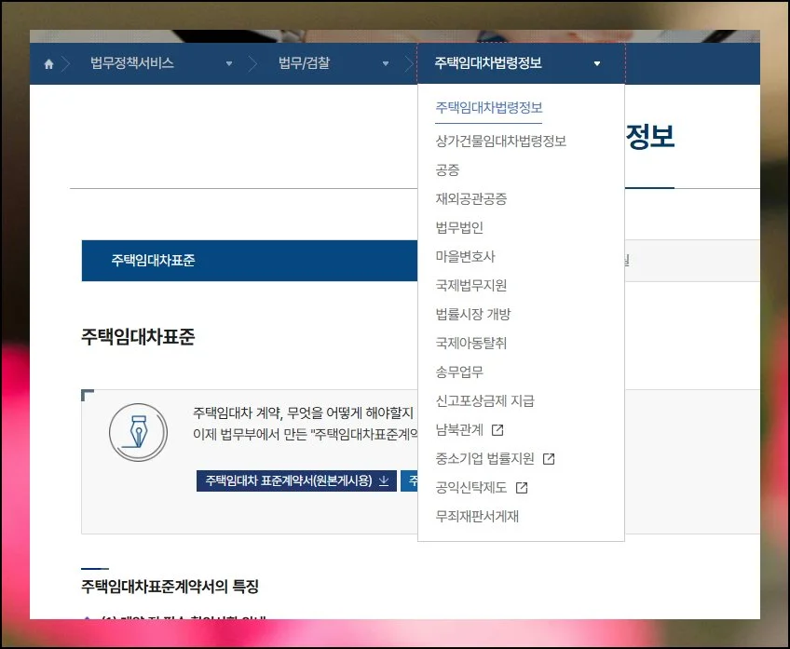
Task: Open the 법무/검찰 breadcrumb dropdown
Action: pos(386,64)
